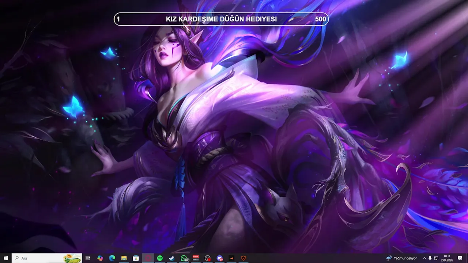468x263 pixels.
Task: Open Discord from the taskbar
Action: point(219,258)
